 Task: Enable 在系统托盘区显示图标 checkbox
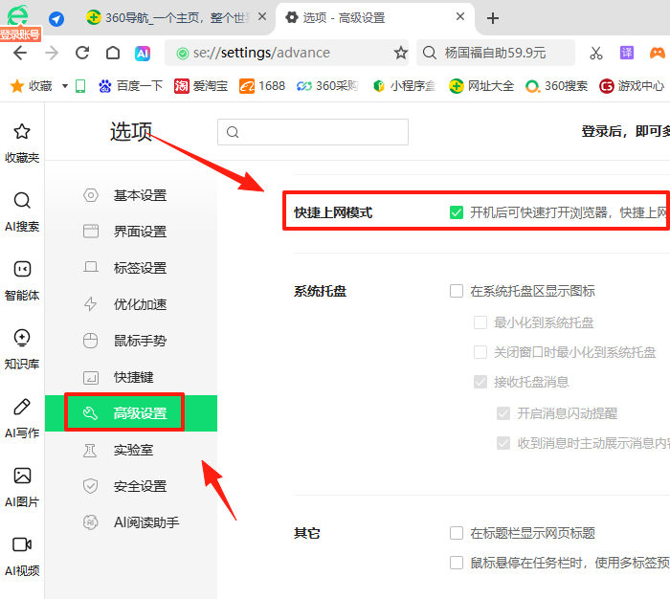457,291
